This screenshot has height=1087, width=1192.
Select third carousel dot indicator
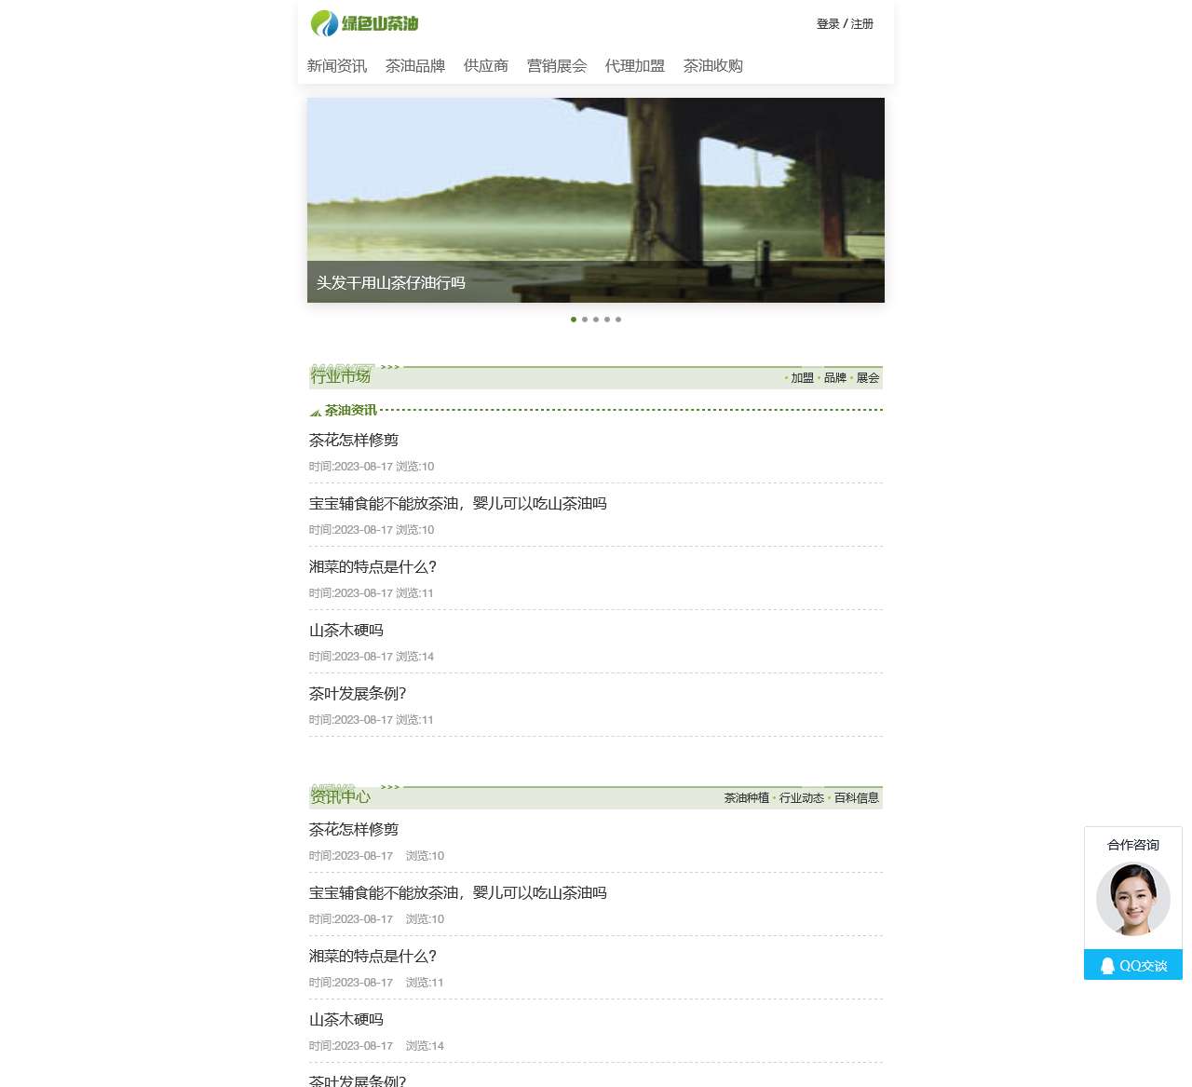596,319
